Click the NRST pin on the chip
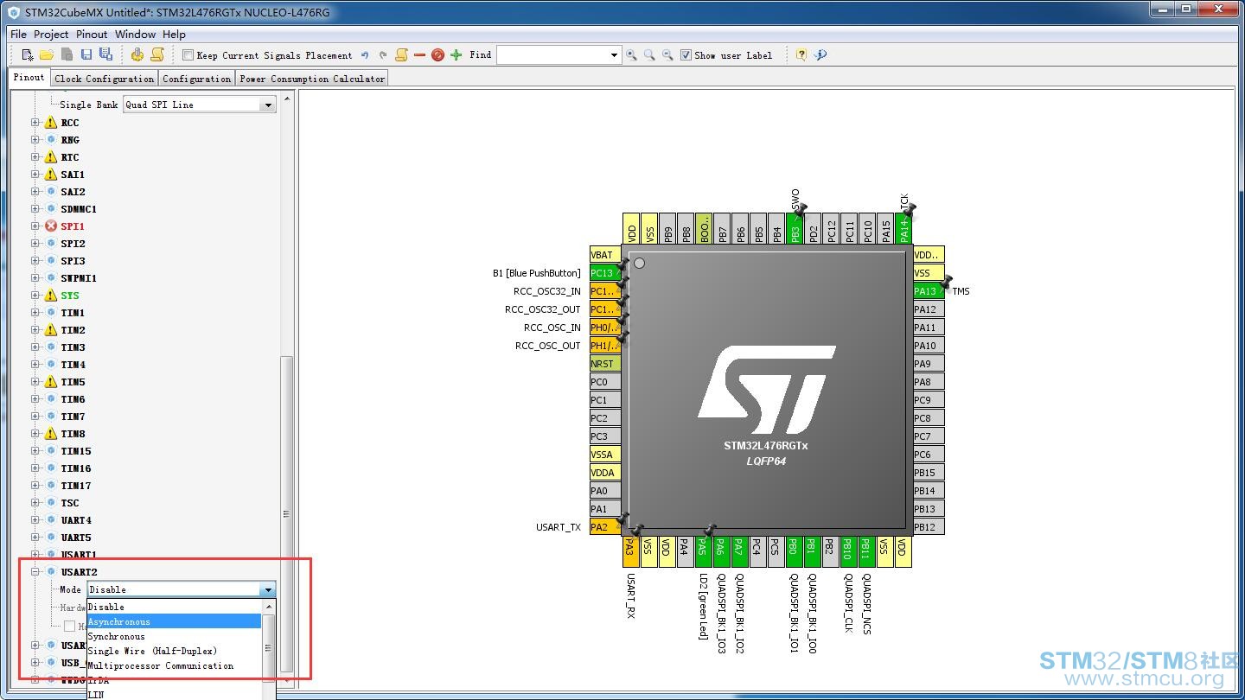This screenshot has width=1245, height=700. (605, 364)
